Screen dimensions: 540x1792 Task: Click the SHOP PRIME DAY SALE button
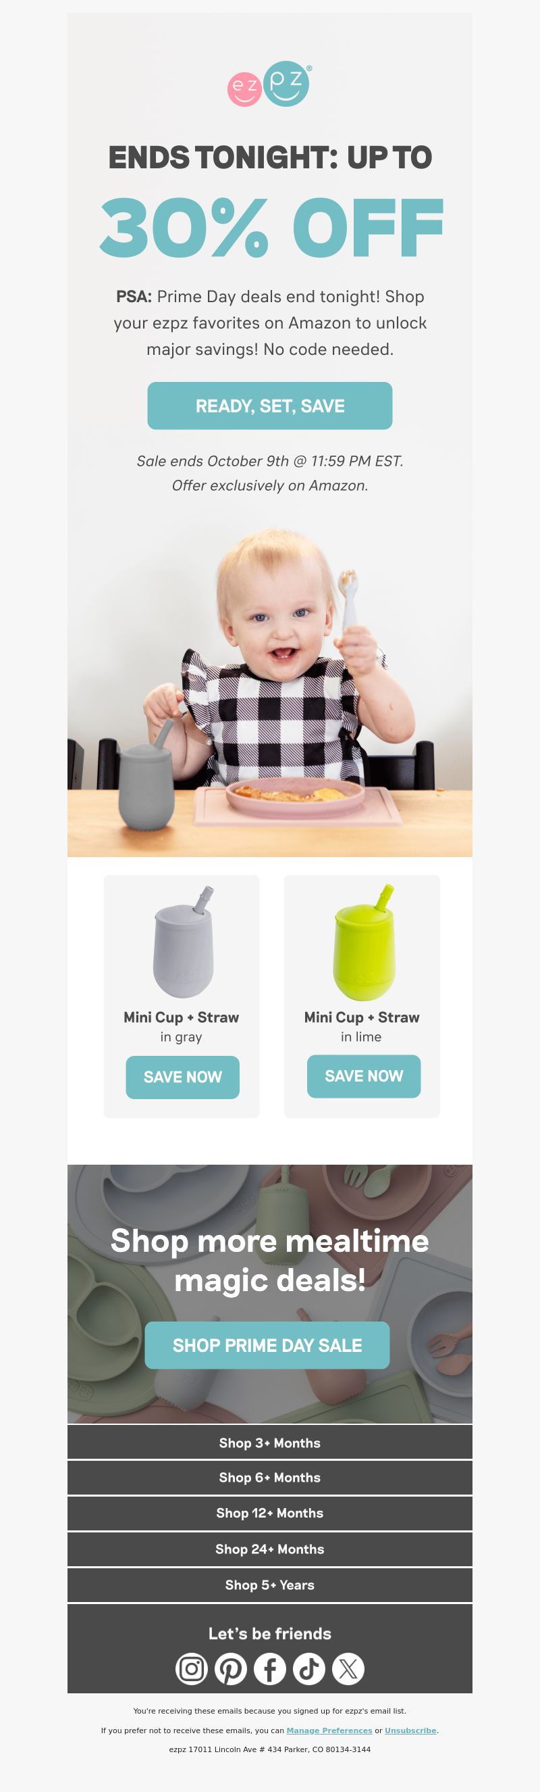[x=267, y=1345]
